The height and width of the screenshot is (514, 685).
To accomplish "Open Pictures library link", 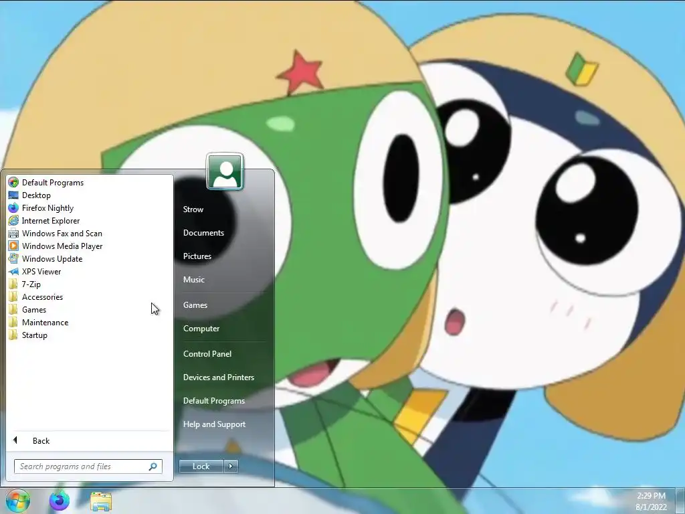I will (197, 256).
